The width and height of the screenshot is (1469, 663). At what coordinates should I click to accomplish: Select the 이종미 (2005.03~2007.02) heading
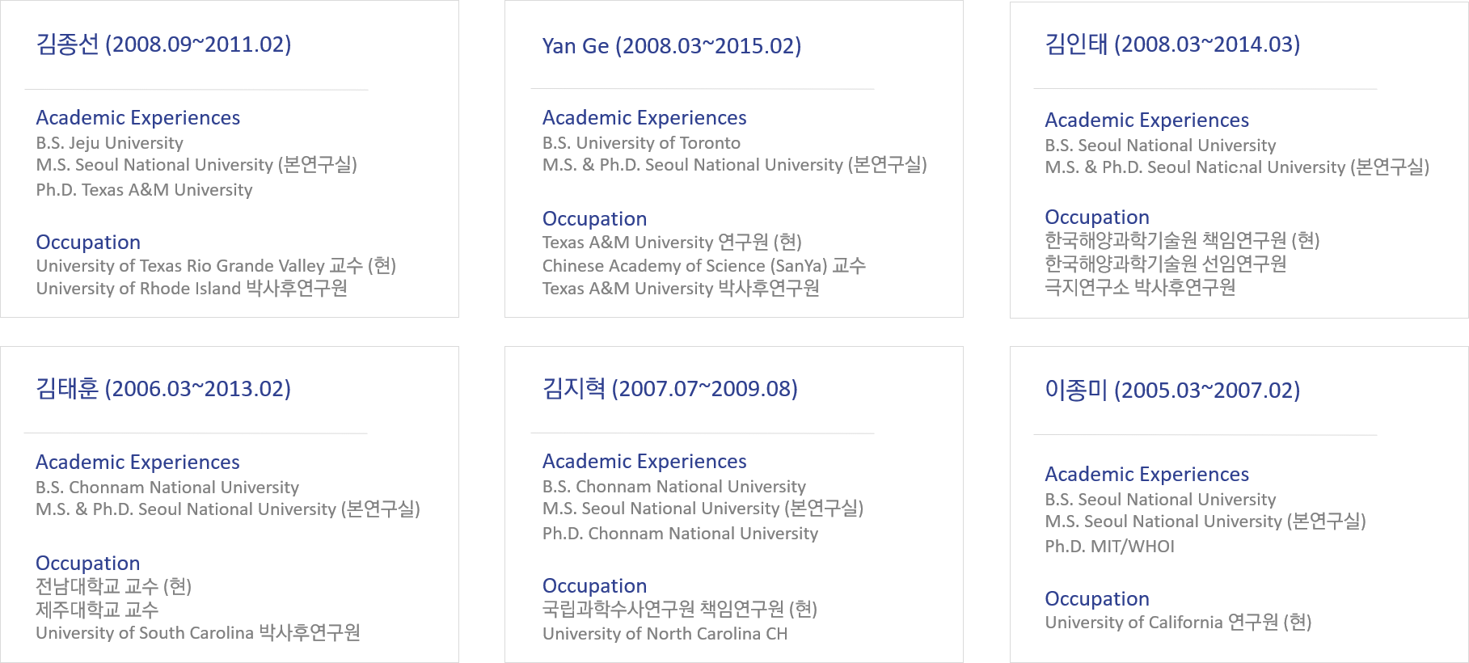(1172, 391)
